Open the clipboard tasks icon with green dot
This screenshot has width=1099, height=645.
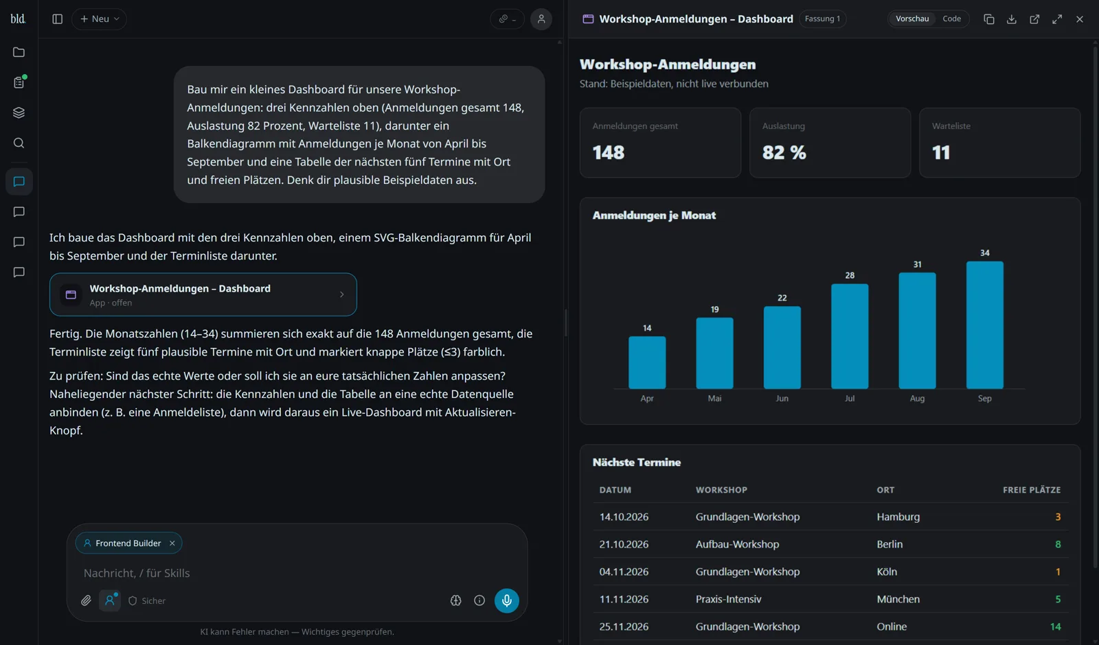[x=19, y=82]
